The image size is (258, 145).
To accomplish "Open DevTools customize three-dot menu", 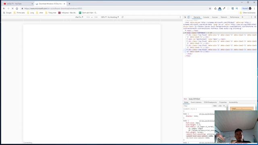I will pyautogui.click(x=251, y=17).
